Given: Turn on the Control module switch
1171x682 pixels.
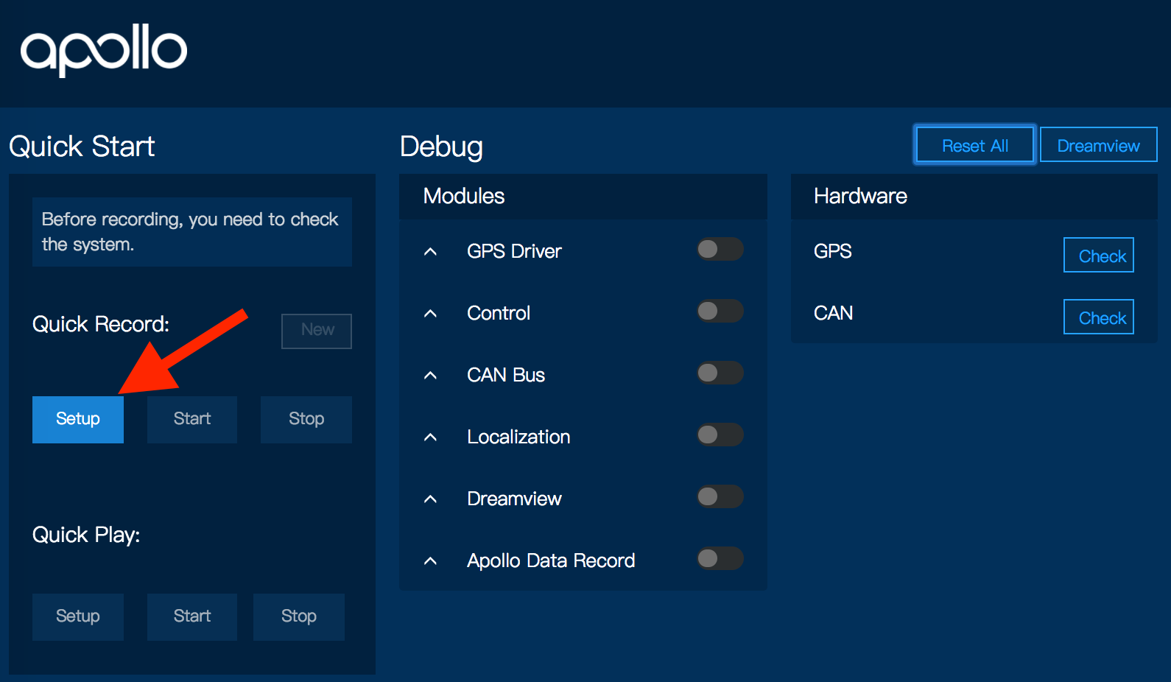Looking at the screenshot, I should click(x=720, y=311).
